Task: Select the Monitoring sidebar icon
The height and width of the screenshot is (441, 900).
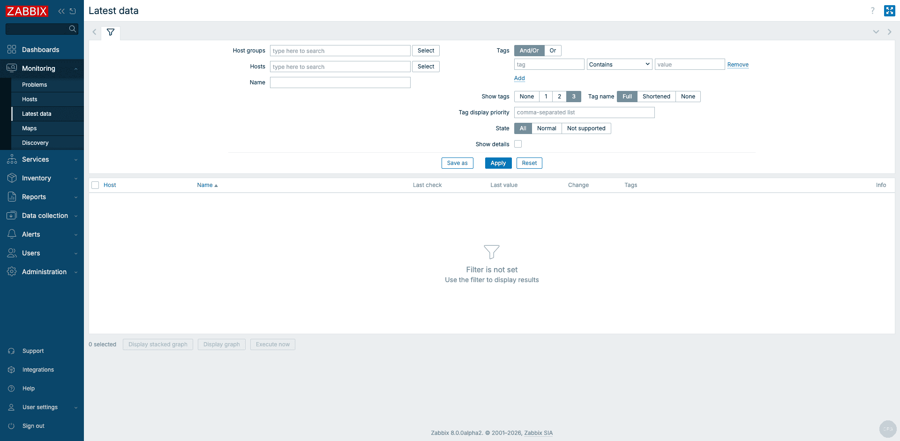Action: (x=11, y=68)
